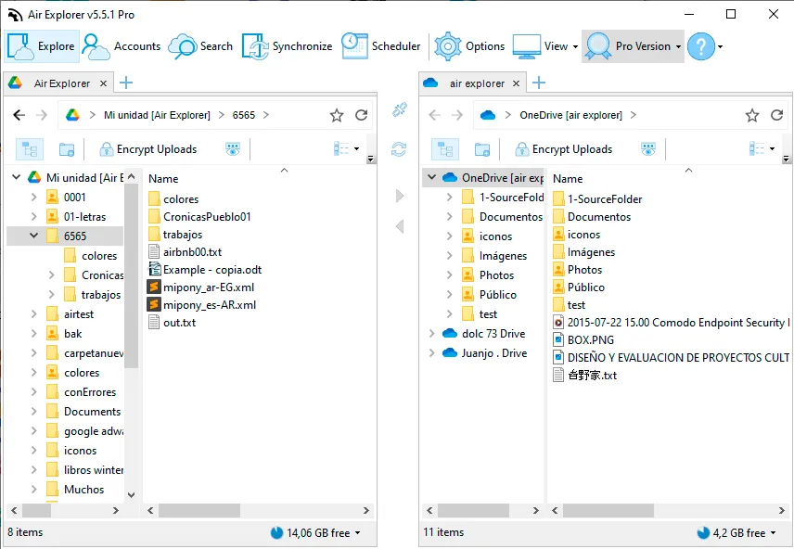The image size is (794, 549).
Task: Close the air explorer OneDrive tab
Action: (516, 83)
